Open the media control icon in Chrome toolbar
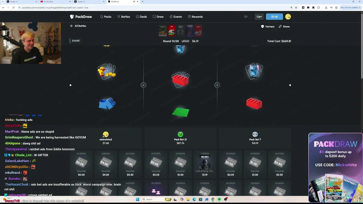The image size is (363, 204). [331, 8]
